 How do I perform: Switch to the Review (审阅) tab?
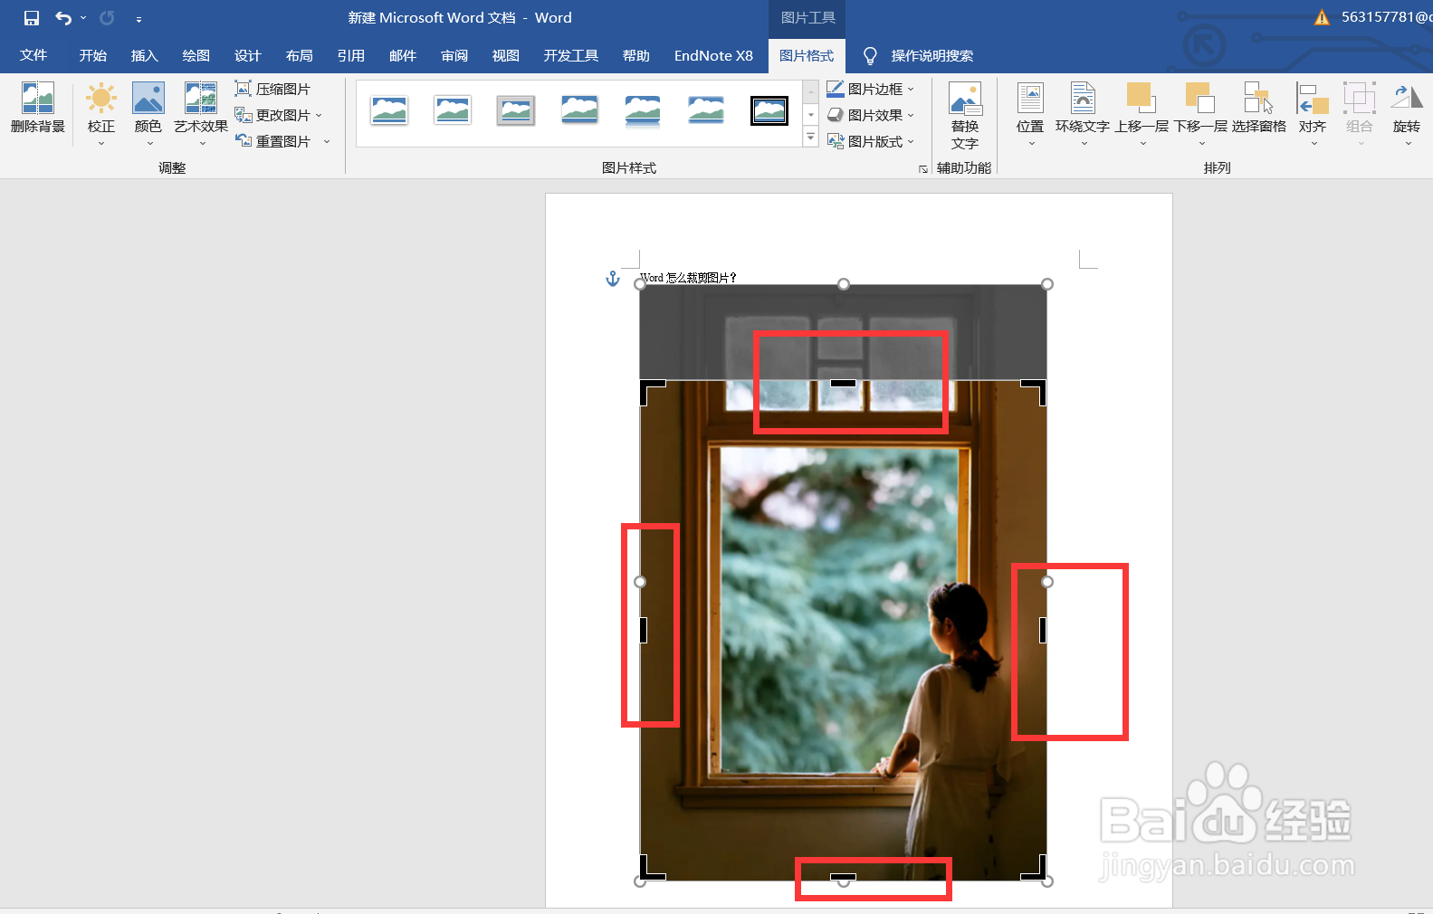(454, 55)
